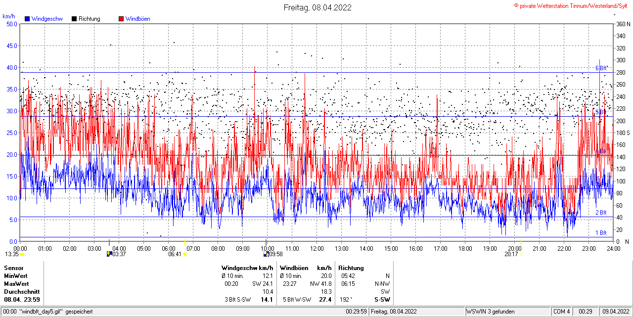Click the MaxWert row label
Image resolution: width=633 pixels, height=317 pixels.
(17, 284)
